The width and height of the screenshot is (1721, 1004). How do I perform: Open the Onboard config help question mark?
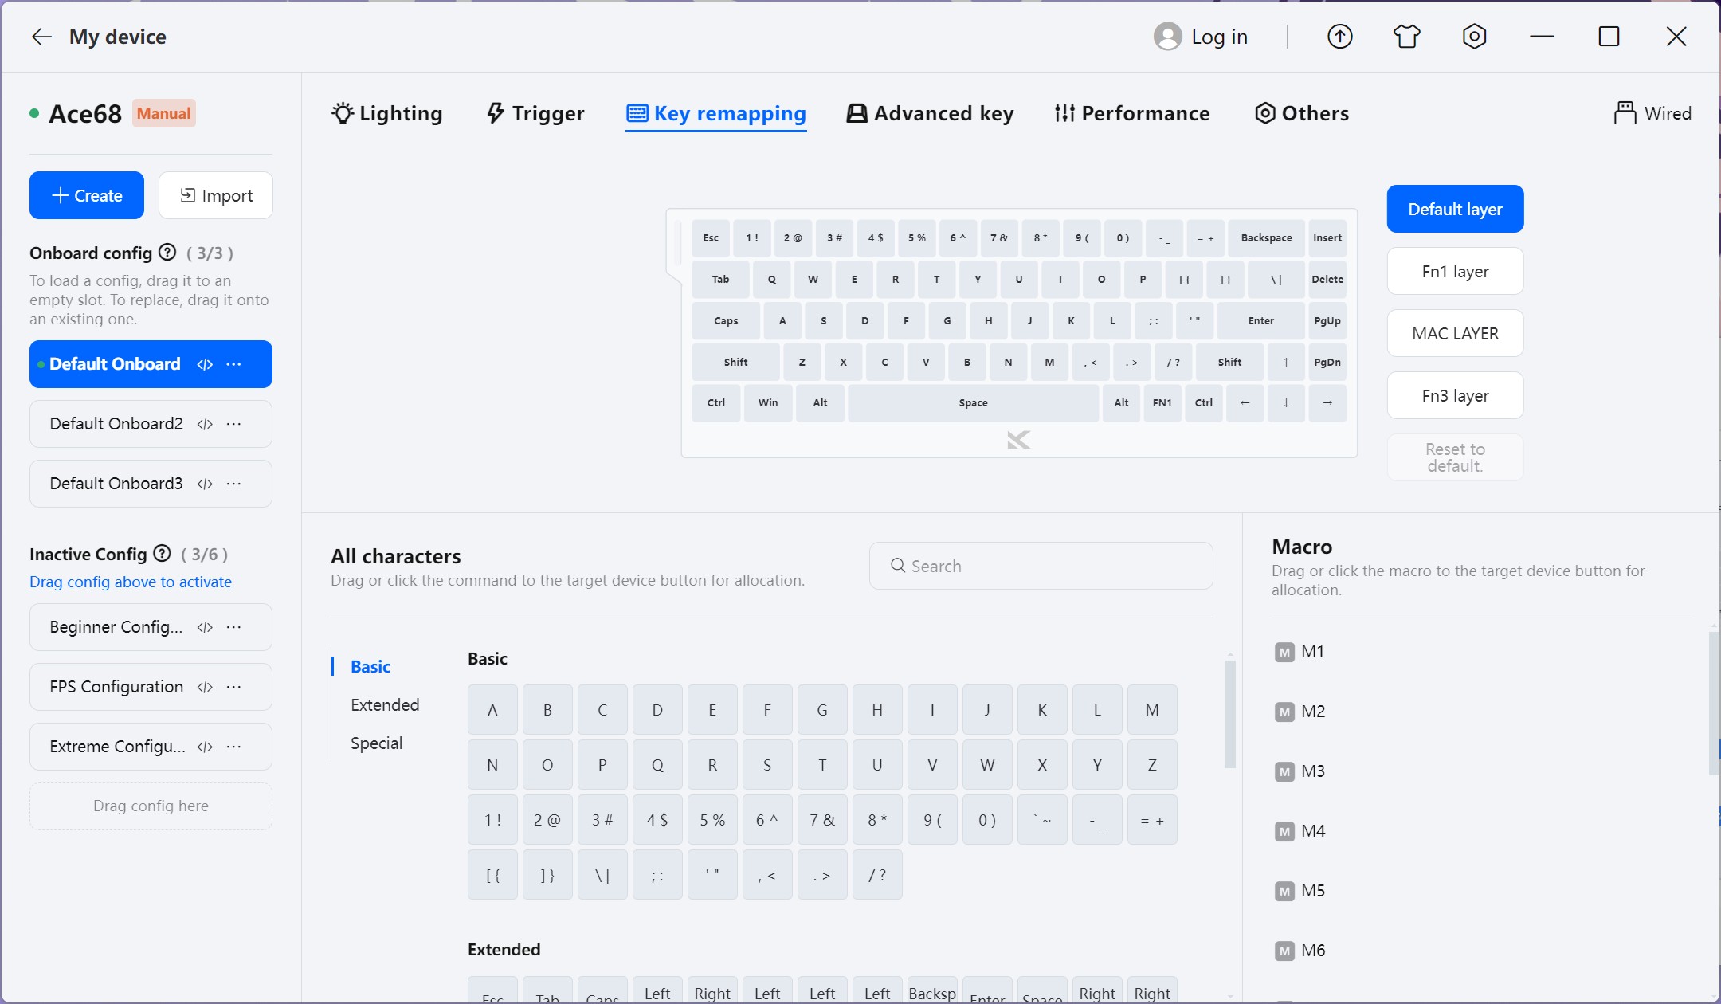pyautogui.click(x=167, y=253)
